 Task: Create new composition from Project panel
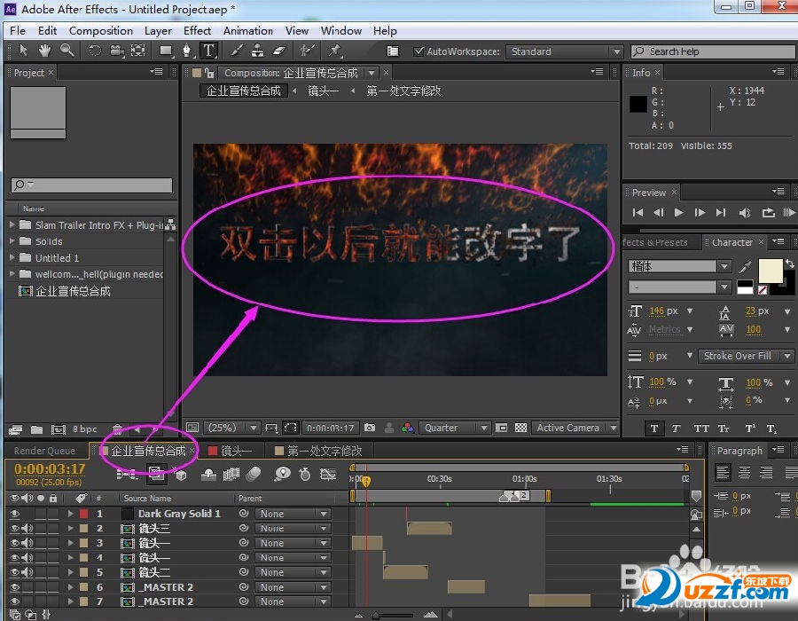(x=58, y=429)
